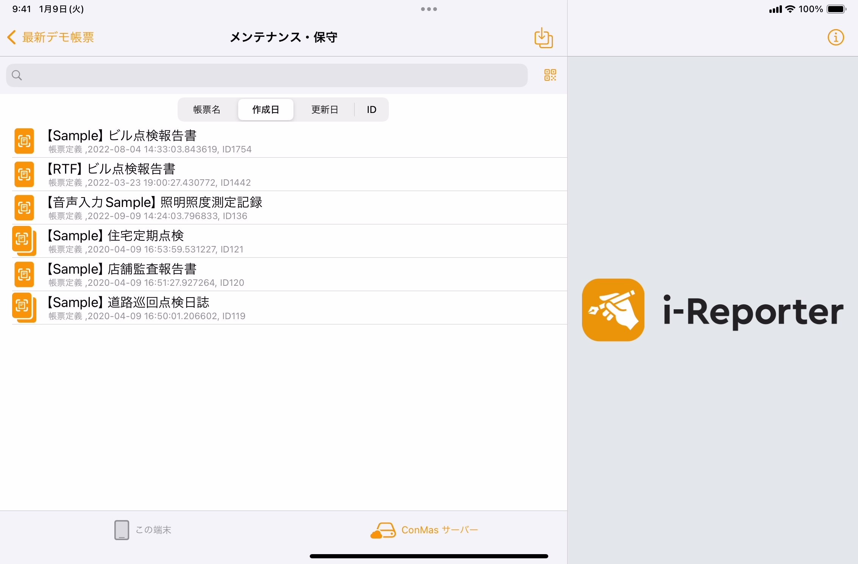Tap the ConMas server cloud icon
The height and width of the screenshot is (564, 858).
383,530
